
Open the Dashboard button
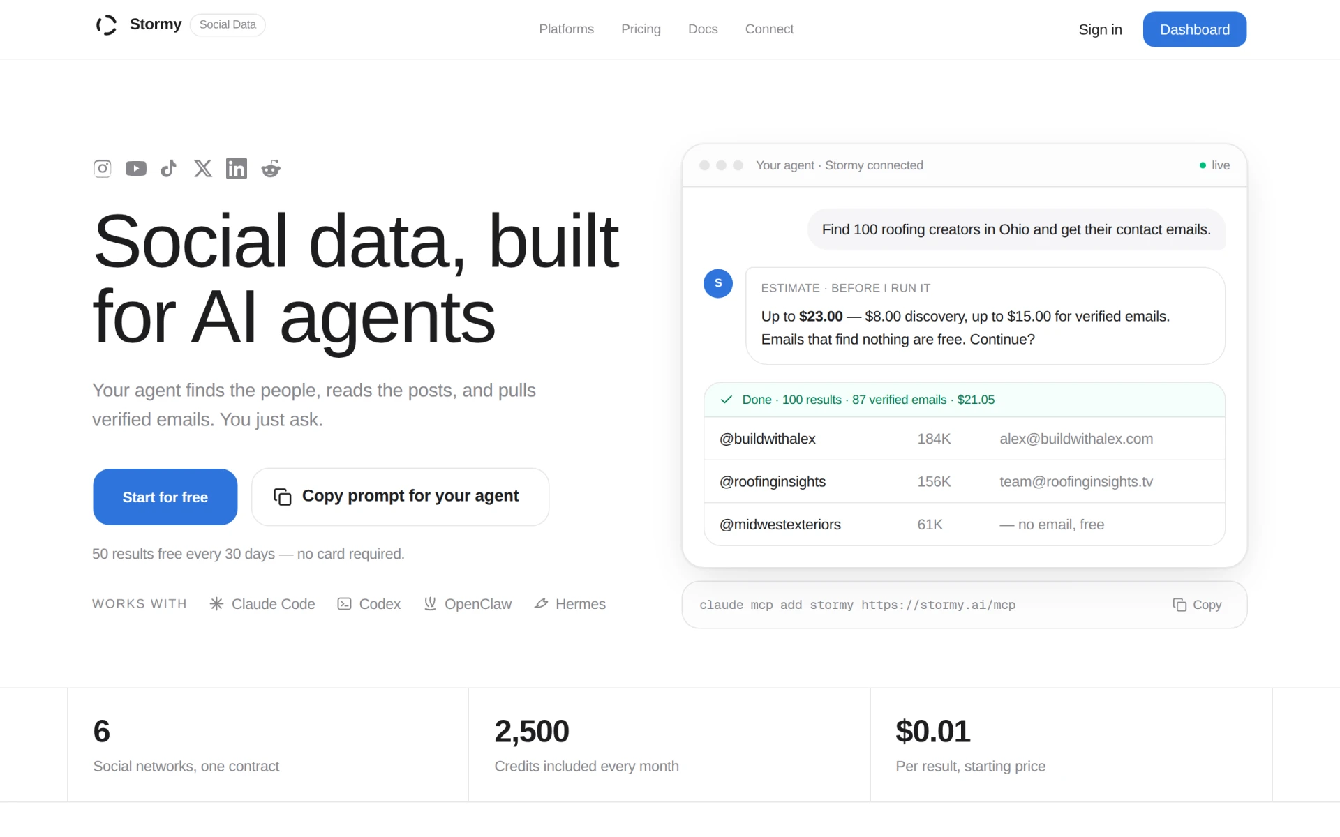click(x=1195, y=29)
